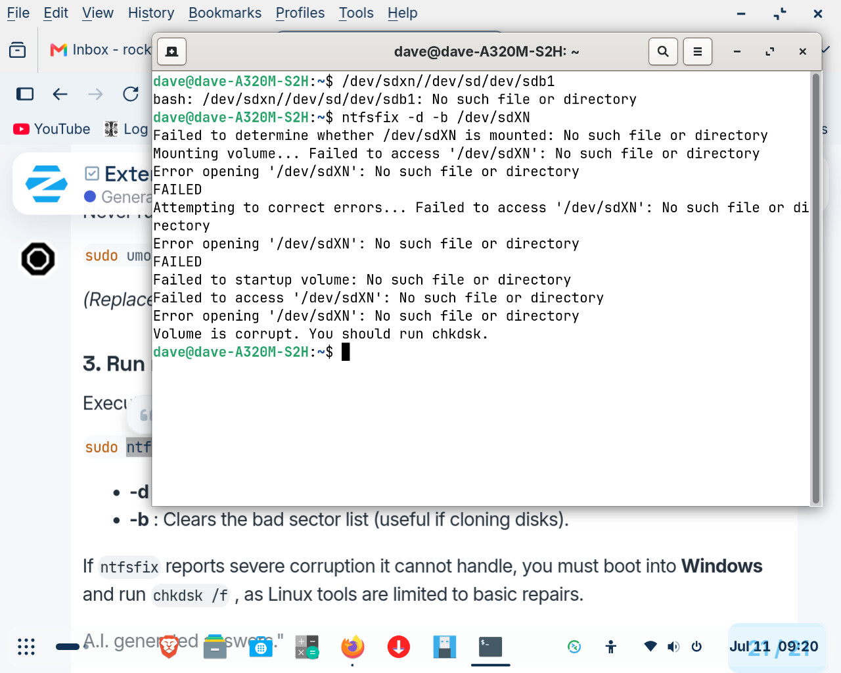Open the volume speaker indicator
Screen dimensions: 841x673
pyautogui.click(x=673, y=647)
